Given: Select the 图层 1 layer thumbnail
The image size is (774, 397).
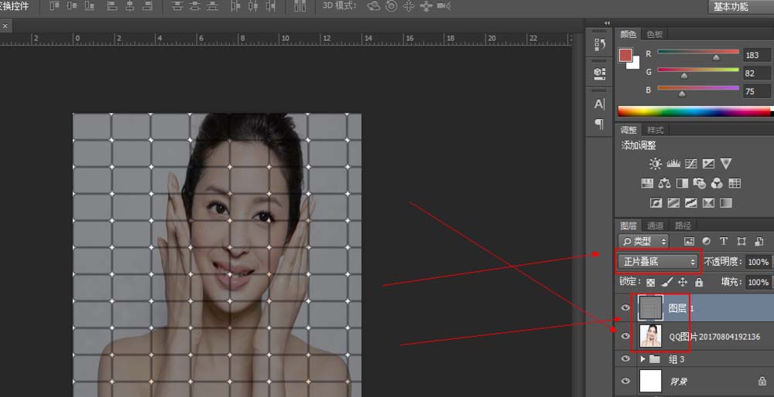Looking at the screenshot, I should 651,307.
